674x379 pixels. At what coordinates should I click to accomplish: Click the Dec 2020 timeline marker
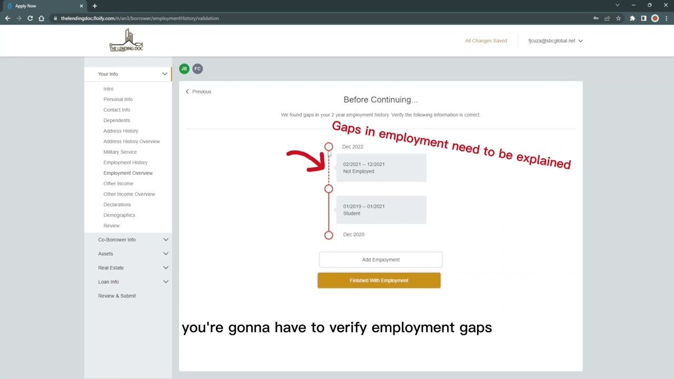point(329,235)
